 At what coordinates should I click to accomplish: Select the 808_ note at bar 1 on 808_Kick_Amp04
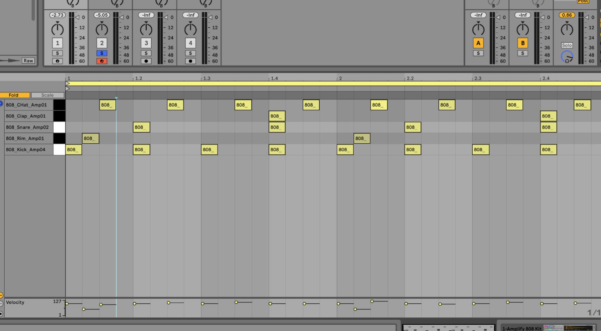click(x=74, y=149)
